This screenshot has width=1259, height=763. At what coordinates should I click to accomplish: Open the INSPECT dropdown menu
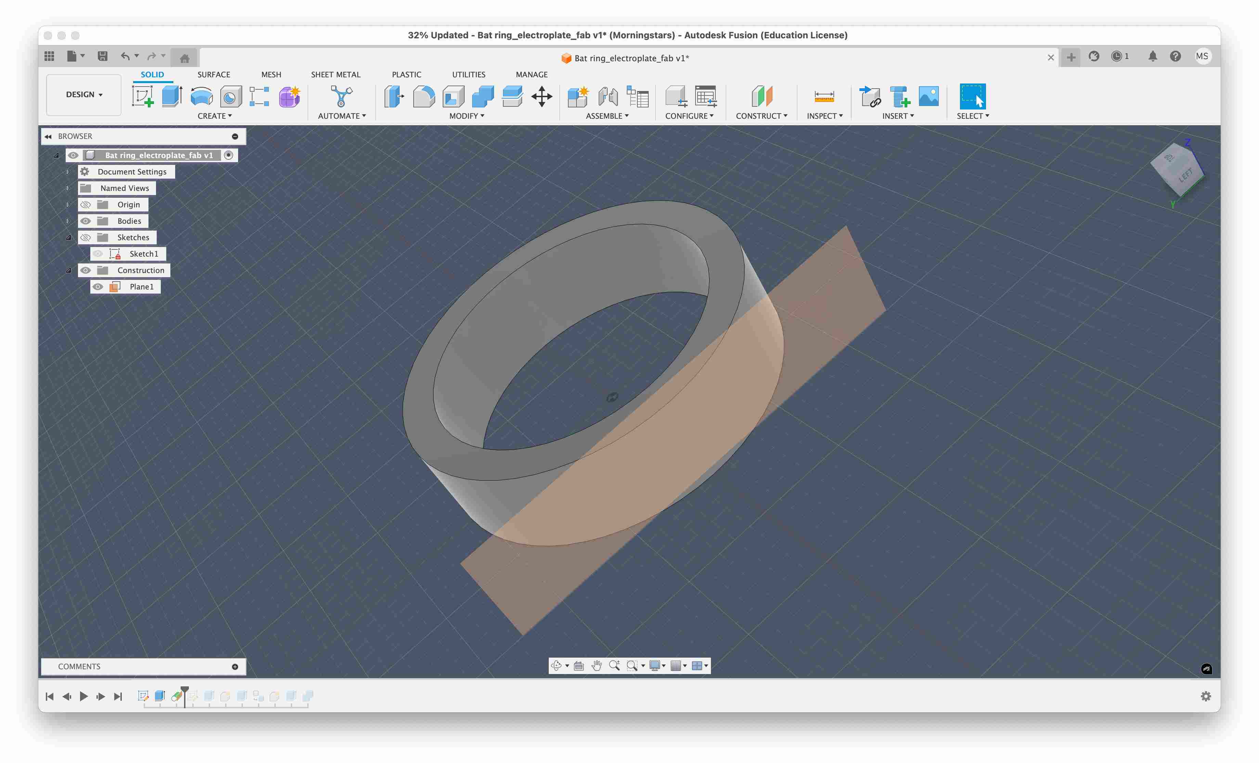click(825, 116)
